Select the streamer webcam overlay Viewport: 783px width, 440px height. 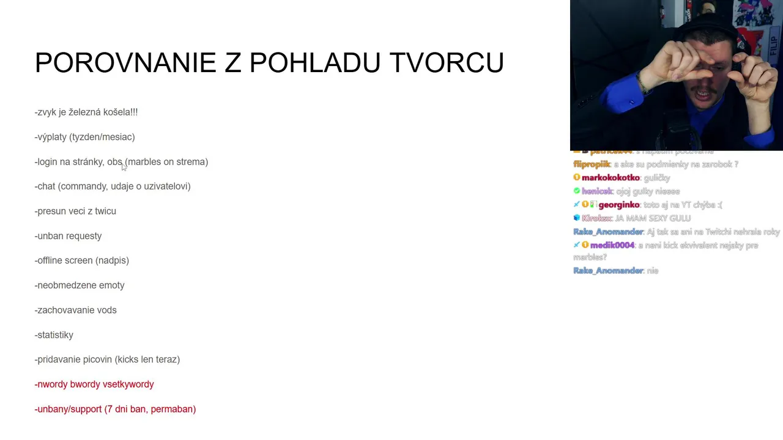point(677,75)
